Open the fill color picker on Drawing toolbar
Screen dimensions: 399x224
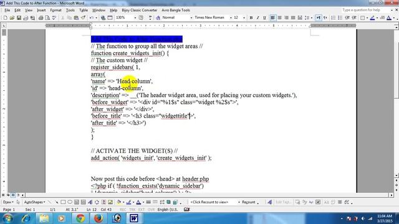[x=118, y=202]
